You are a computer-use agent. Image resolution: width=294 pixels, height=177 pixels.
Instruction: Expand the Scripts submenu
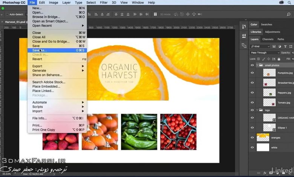click(x=57, y=107)
